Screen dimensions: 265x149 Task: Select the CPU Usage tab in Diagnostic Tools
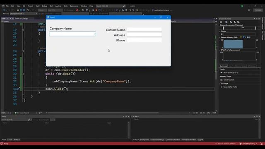click(x=252, y=66)
